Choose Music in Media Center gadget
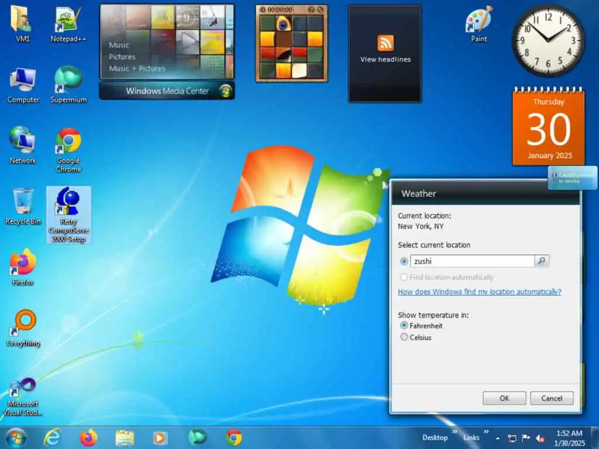 (x=119, y=44)
